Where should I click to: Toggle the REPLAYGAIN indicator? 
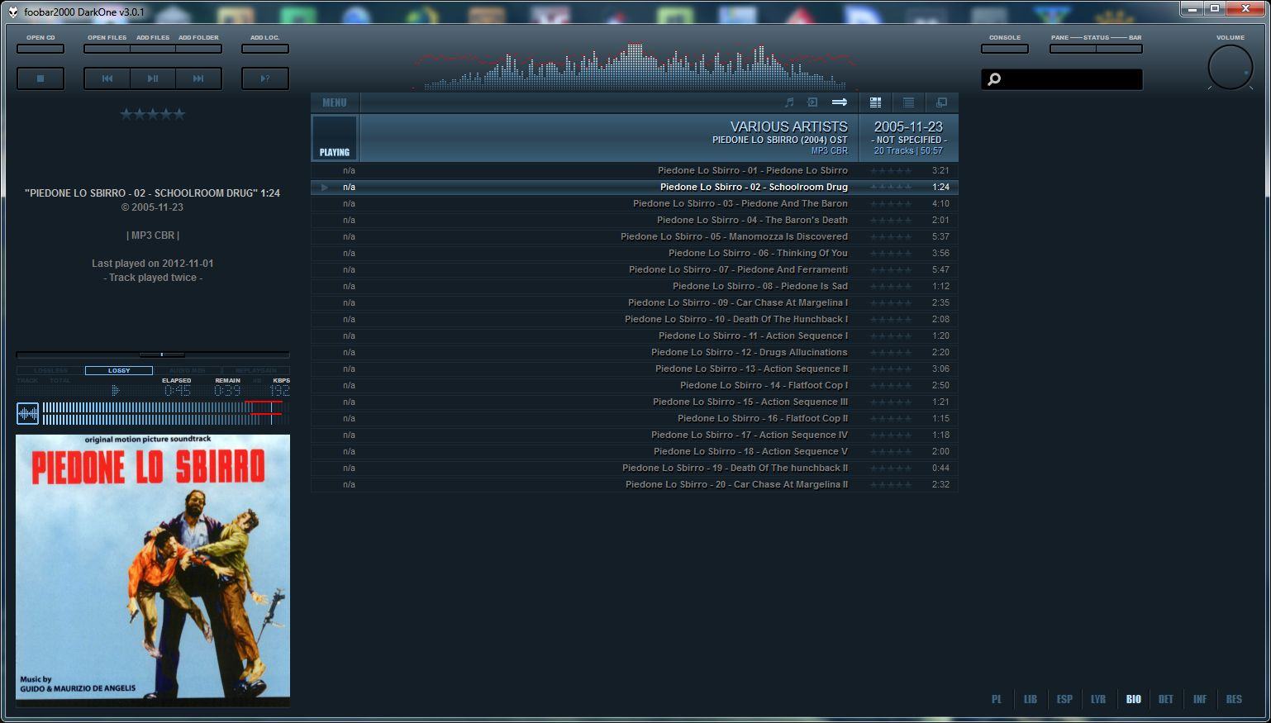tap(256, 370)
